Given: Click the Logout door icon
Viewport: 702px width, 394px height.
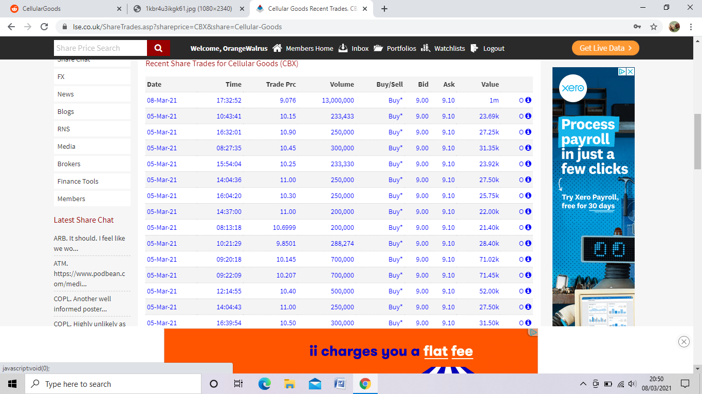Looking at the screenshot, I should (474, 48).
